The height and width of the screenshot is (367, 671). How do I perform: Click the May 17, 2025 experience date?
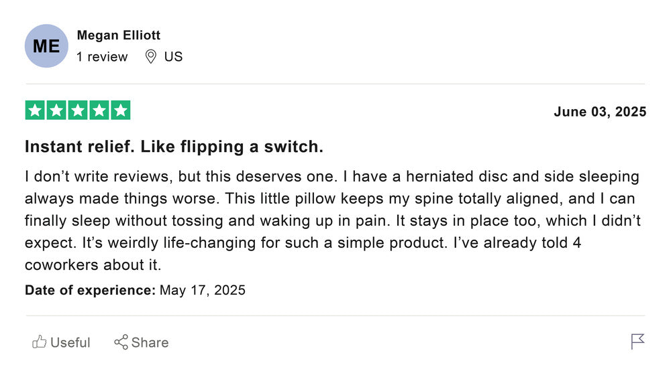203,290
